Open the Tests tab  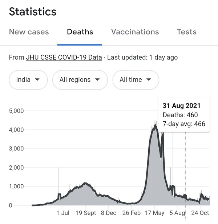pos(186,32)
